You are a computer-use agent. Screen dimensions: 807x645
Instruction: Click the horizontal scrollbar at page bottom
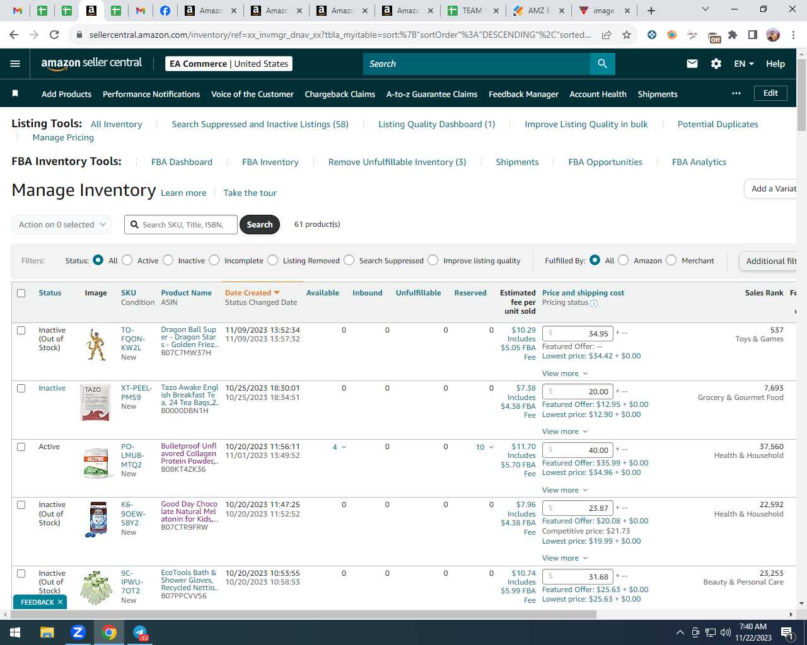(x=303, y=614)
